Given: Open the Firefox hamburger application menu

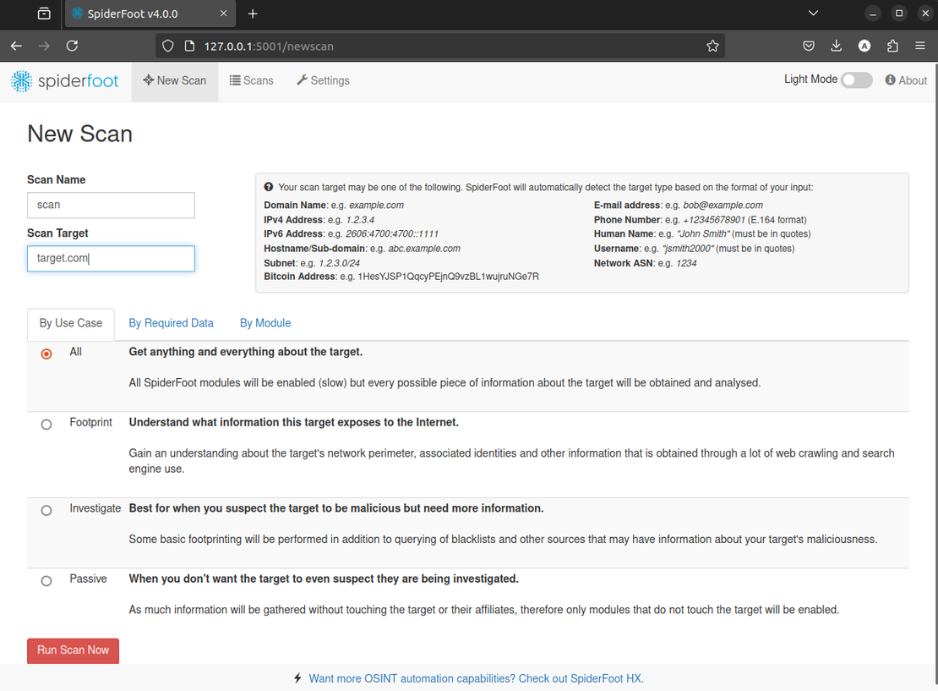Looking at the screenshot, I should click(x=920, y=46).
